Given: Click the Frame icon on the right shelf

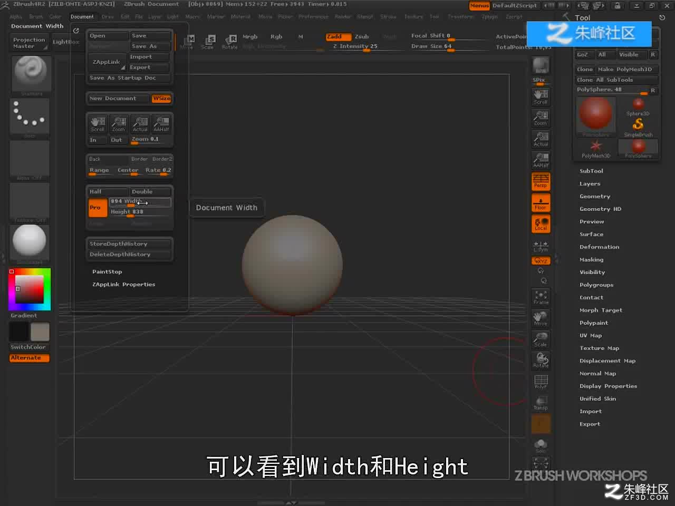Looking at the screenshot, I should click(541, 297).
